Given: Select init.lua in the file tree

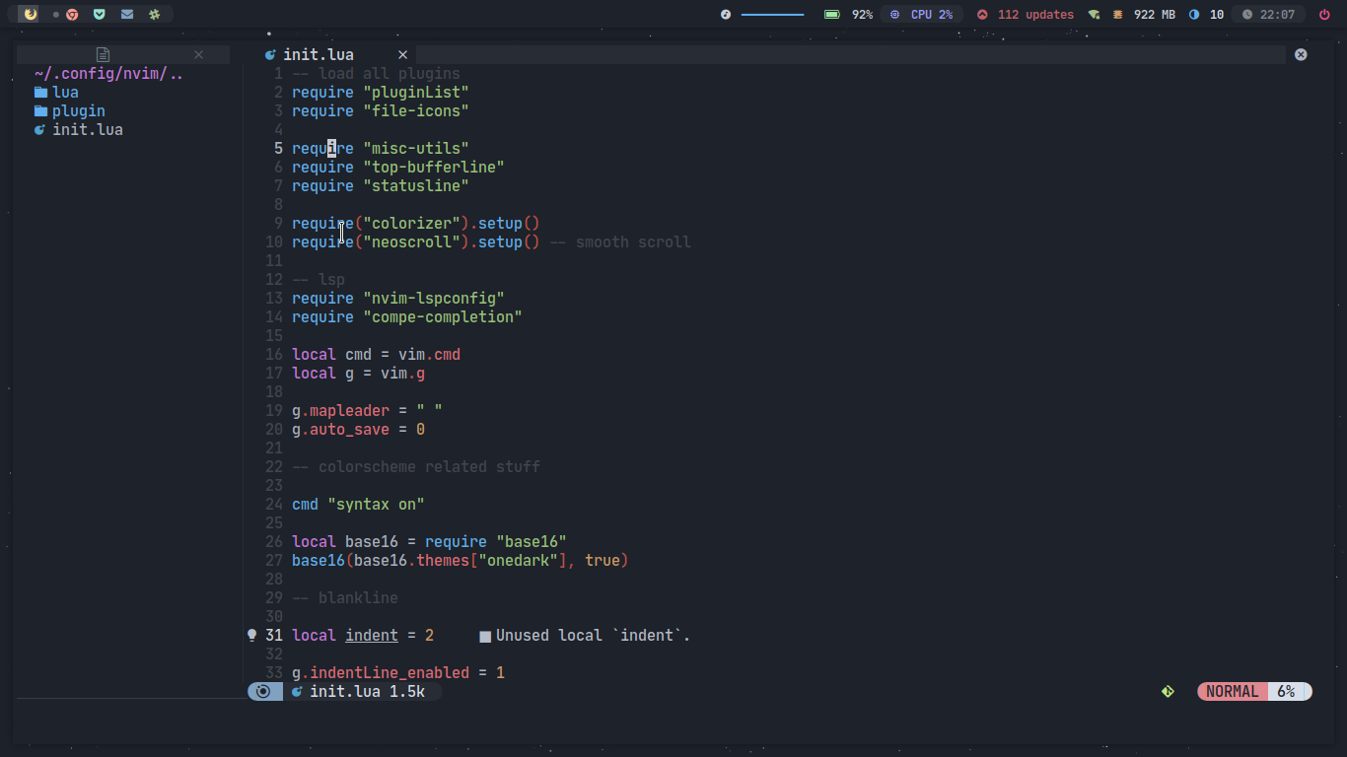Looking at the screenshot, I should 86,129.
